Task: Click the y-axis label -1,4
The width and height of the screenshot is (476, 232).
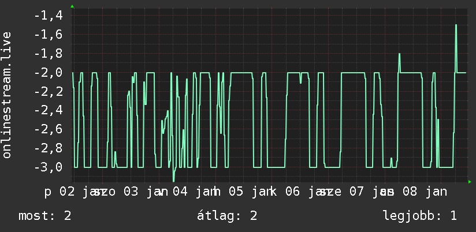Action: [49, 16]
